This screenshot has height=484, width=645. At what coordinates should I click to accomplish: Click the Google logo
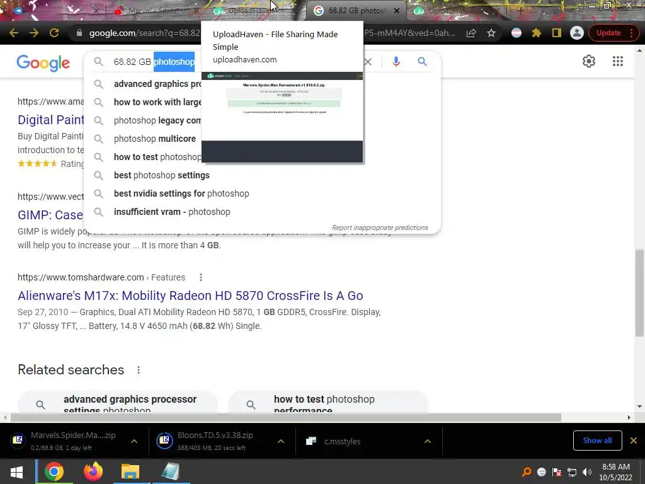(43, 62)
